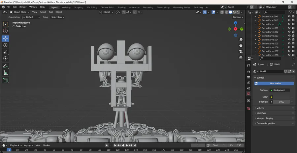Activate the Move tool

[6, 38]
